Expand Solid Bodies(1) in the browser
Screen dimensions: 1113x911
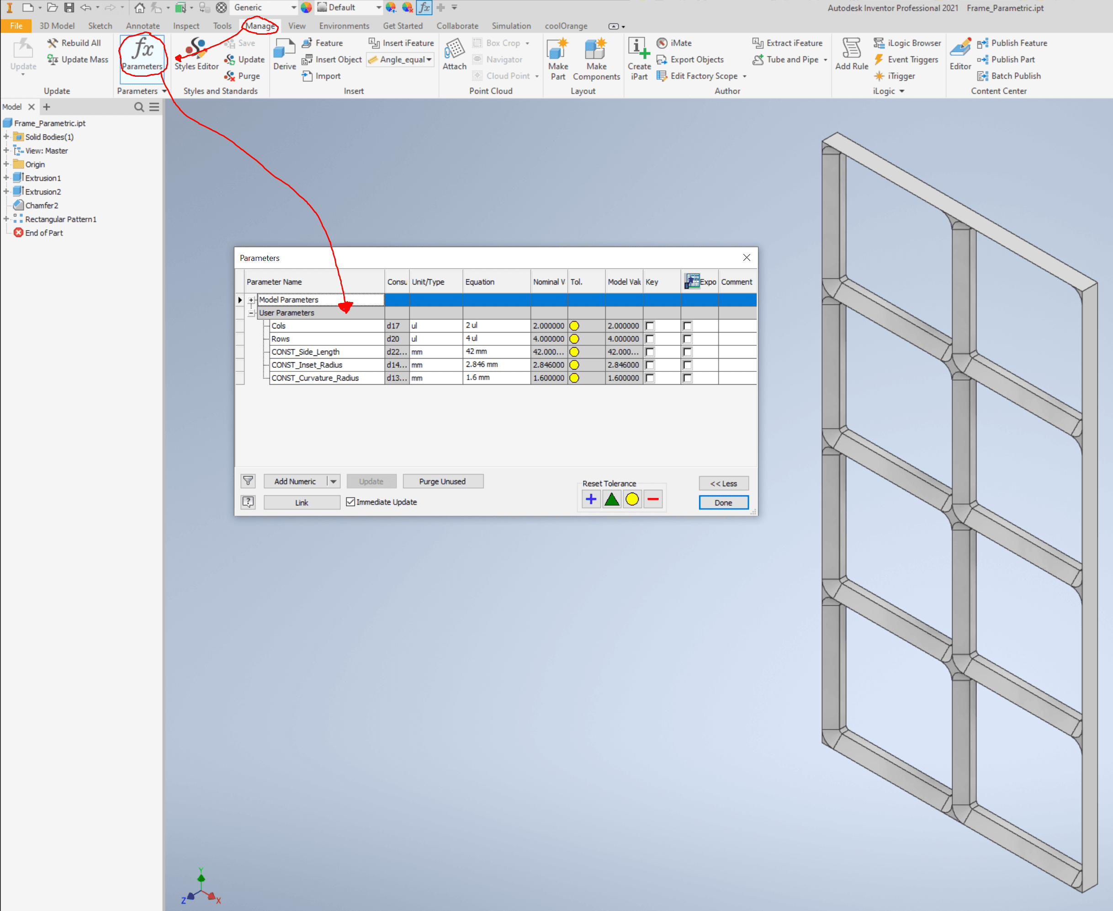coord(6,137)
